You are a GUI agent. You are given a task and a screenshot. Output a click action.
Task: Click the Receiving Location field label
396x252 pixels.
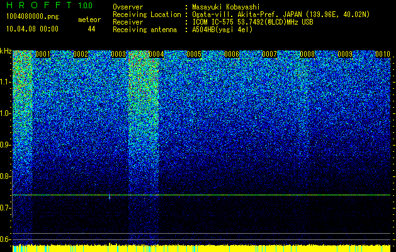pos(147,14)
